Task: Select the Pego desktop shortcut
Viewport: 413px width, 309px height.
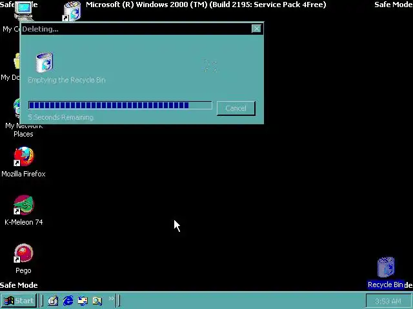Action: tap(24, 253)
